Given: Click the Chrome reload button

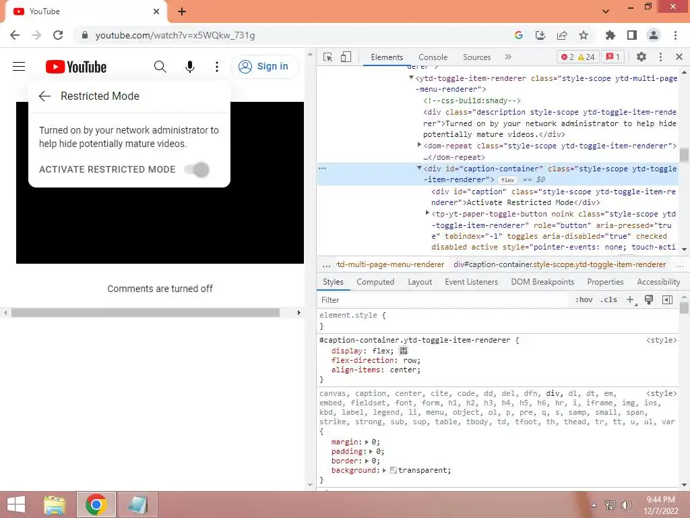Looking at the screenshot, I should coord(58,35).
